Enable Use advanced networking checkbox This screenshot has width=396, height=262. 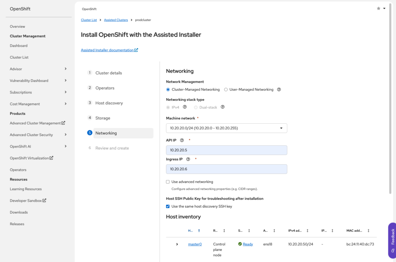[x=168, y=182]
